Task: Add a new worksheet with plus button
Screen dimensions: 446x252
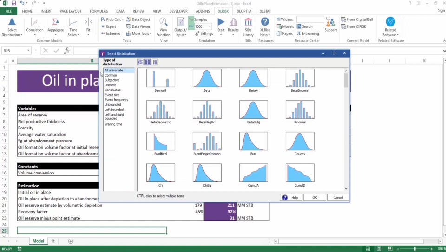Action: (71, 241)
